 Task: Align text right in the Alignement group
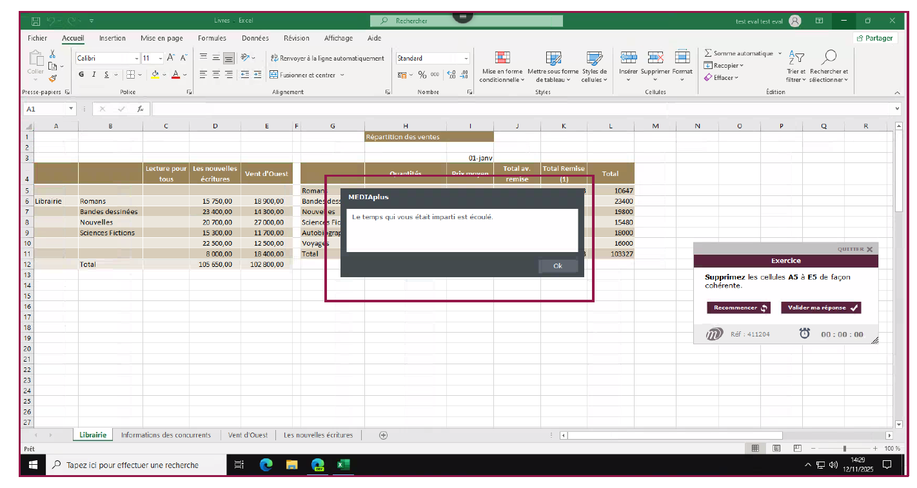click(228, 75)
